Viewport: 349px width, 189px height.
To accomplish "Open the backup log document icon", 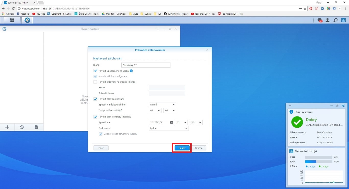I will pos(36,127).
